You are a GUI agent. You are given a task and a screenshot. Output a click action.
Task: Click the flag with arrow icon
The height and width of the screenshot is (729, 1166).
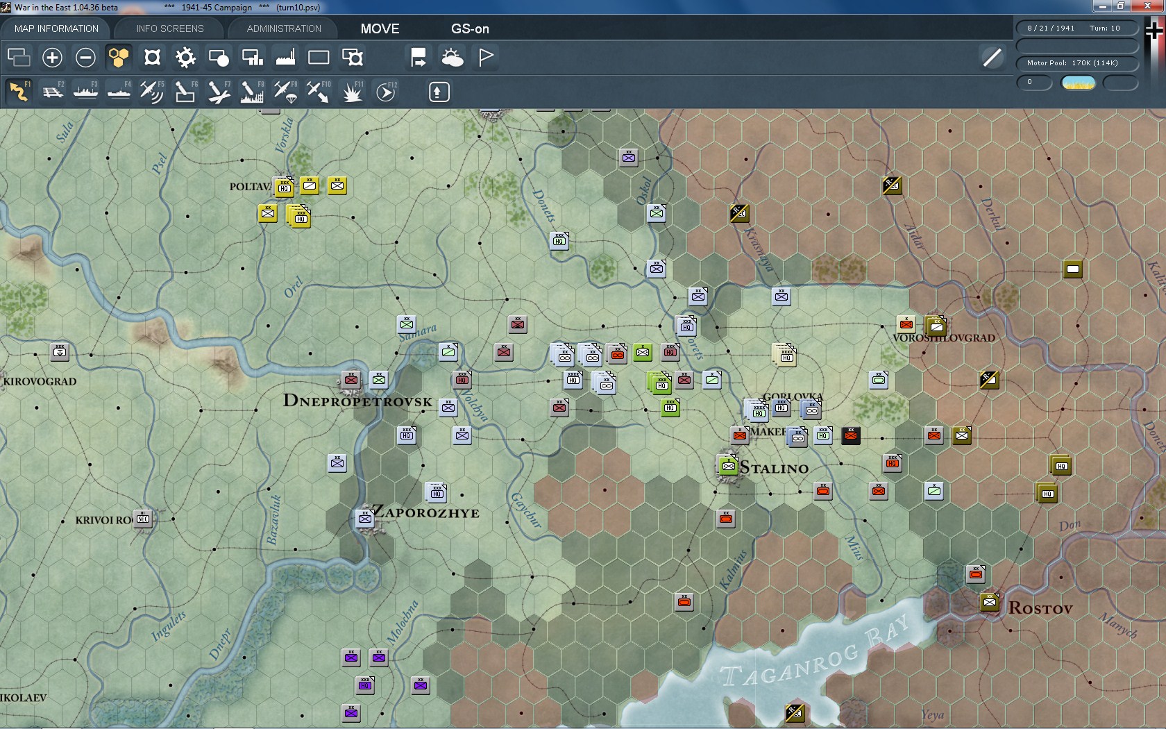[419, 58]
